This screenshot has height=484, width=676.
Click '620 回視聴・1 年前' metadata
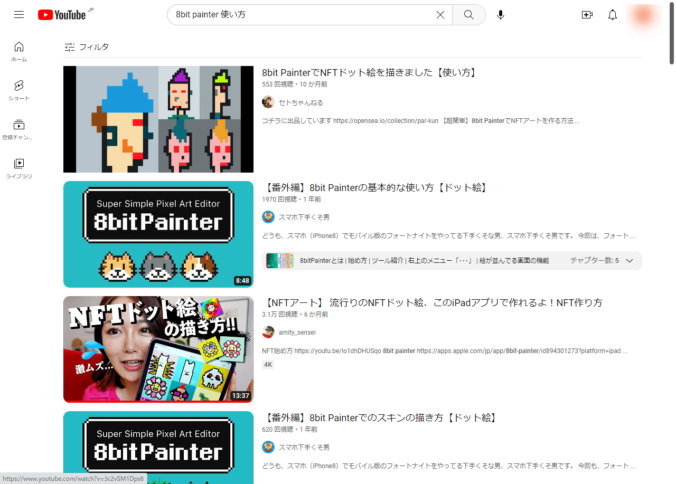(290, 430)
